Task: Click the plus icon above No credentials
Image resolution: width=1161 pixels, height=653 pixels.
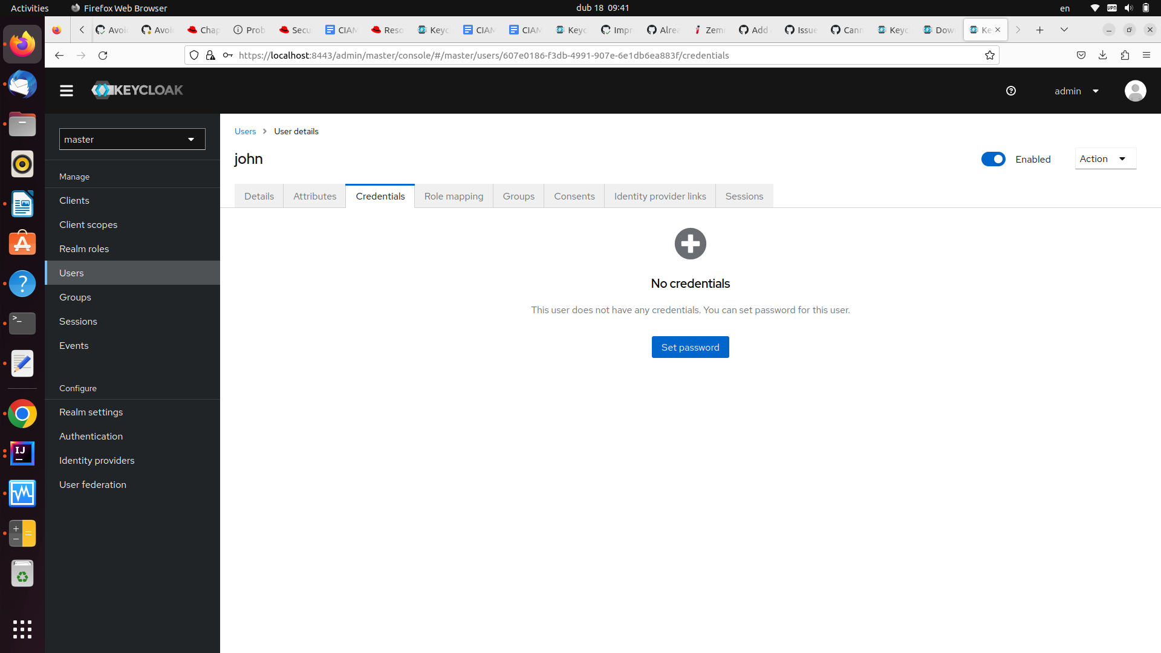Action: tap(690, 244)
